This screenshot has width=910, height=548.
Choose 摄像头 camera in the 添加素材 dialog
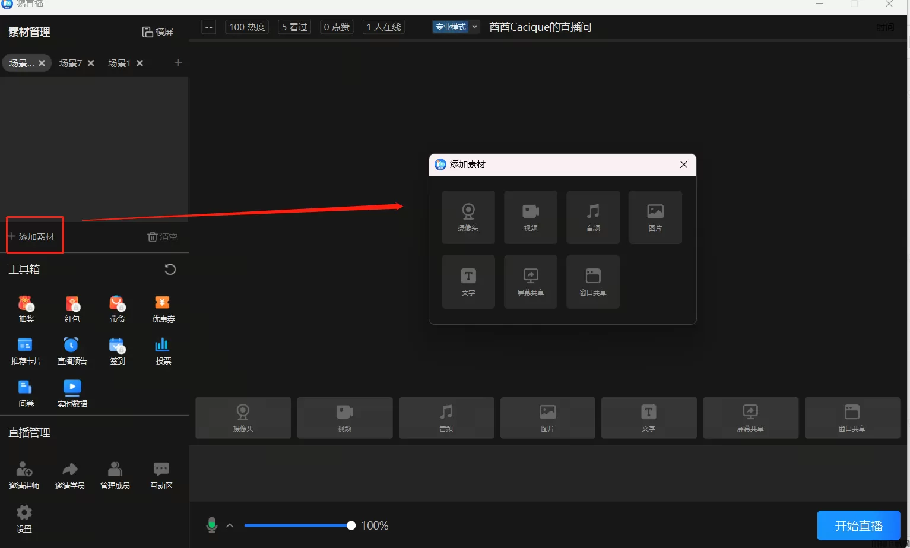pyautogui.click(x=468, y=217)
